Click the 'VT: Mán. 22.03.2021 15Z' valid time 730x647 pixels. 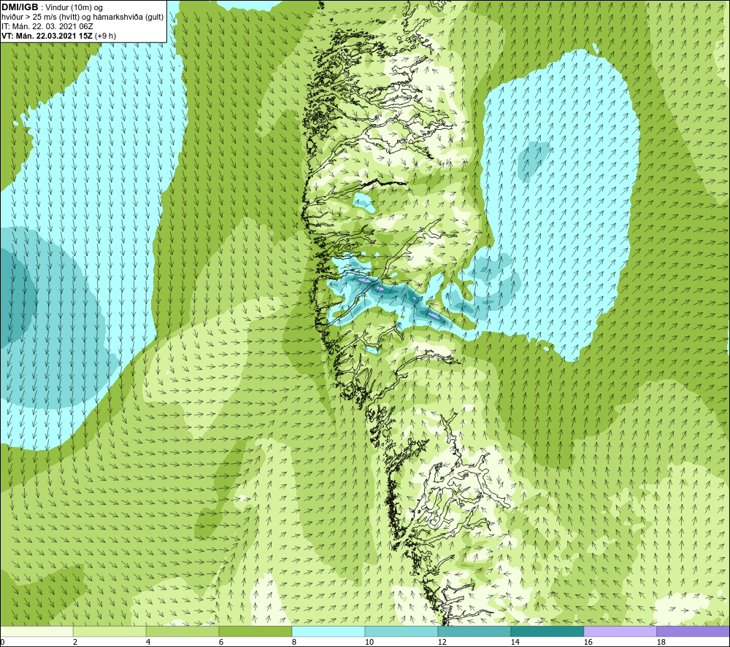coord(47,36)
